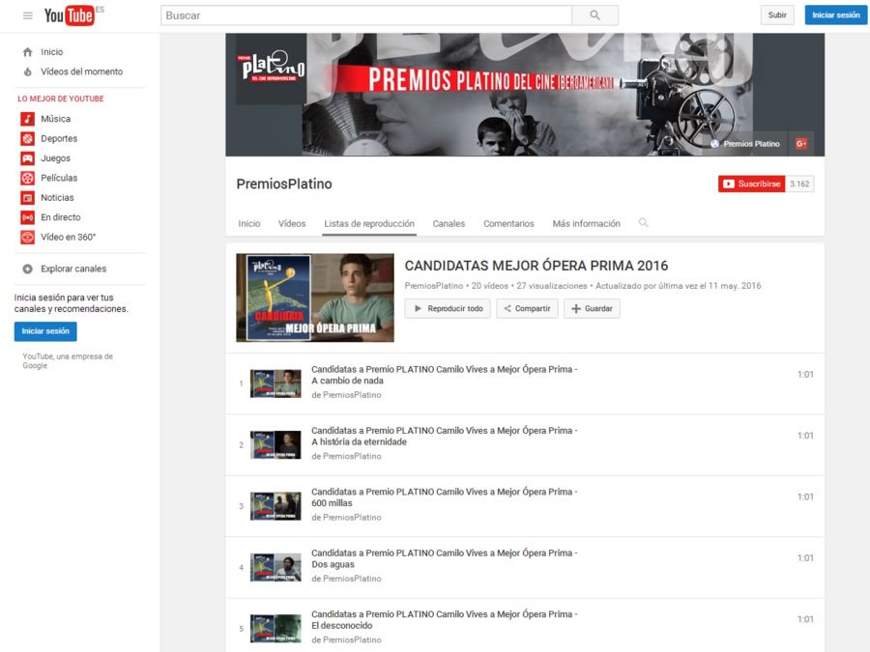
Task: Click the top-right Iniciar sesión button
Action: click(x=835, y=14)
